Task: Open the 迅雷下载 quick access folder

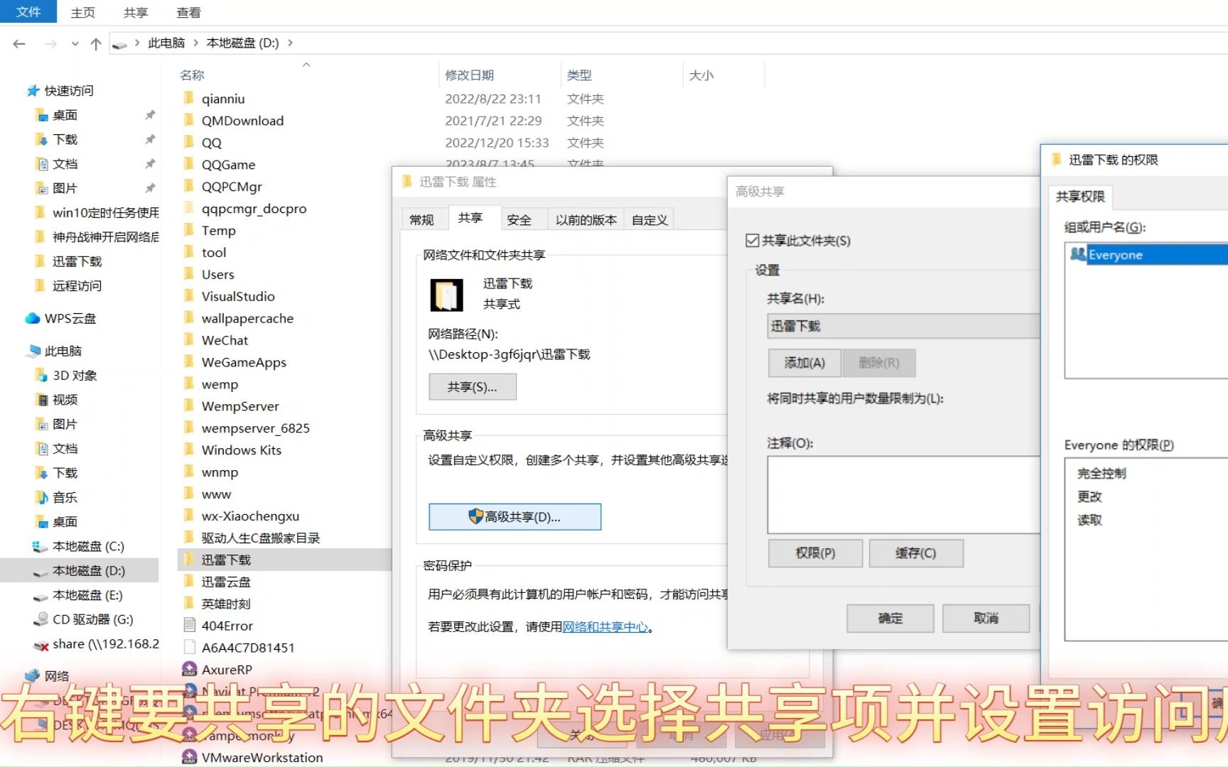Action: [x=77, y=261]
